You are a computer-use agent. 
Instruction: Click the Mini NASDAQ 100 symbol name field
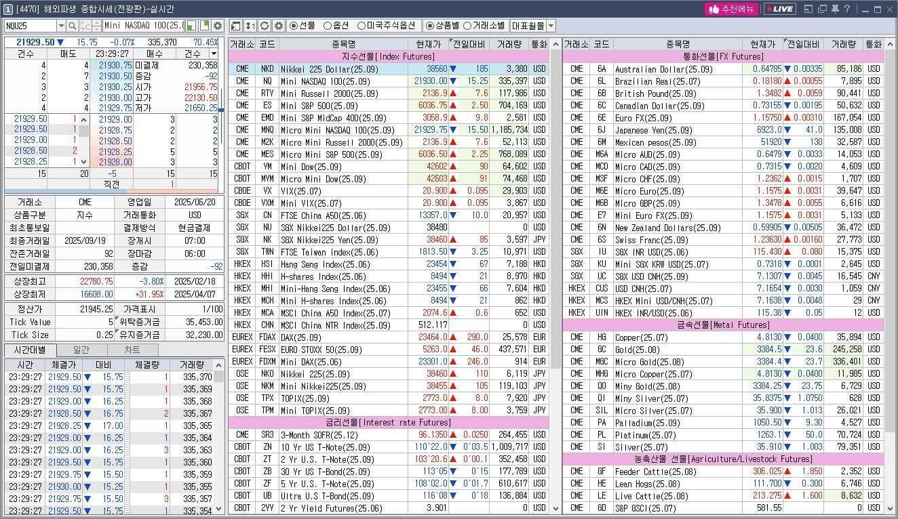pyautogui.click(x=143, y=26)
